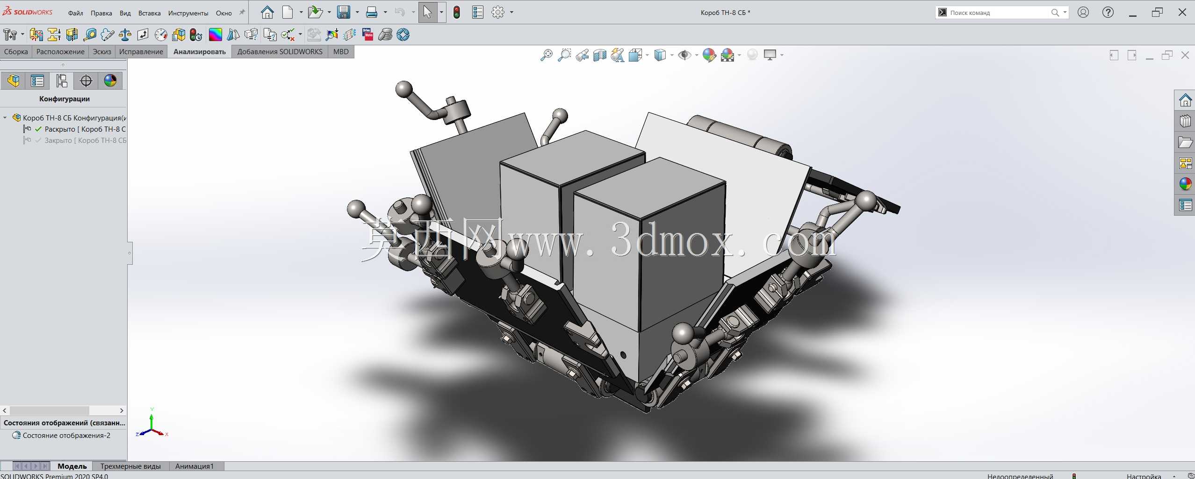Open the FeatureManager design tree tab
This screenshot has width=1195, height=479.
[13, 81]
